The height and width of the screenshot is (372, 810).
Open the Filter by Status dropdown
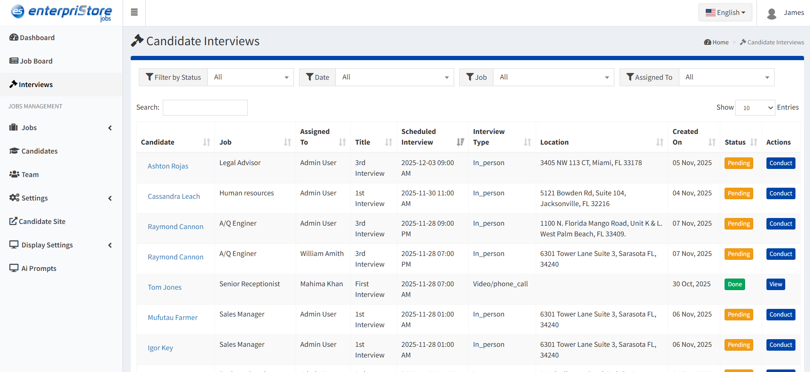pyautogui.click(x=250, y=77)
